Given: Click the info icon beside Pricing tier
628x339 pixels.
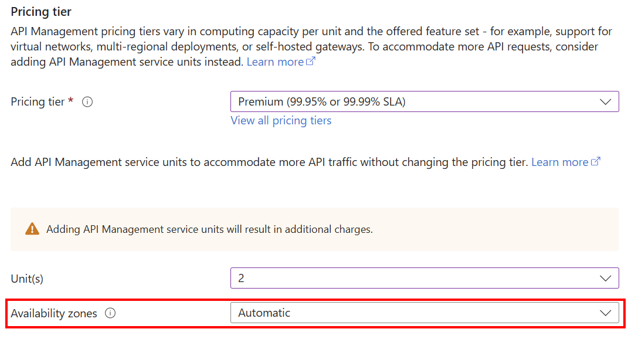Looking at the screenshot, I should point(87,101).
